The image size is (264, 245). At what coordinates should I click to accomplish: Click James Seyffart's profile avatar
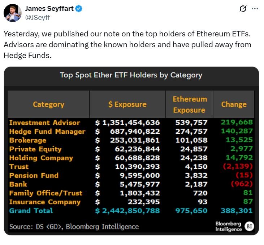(13, 13)
